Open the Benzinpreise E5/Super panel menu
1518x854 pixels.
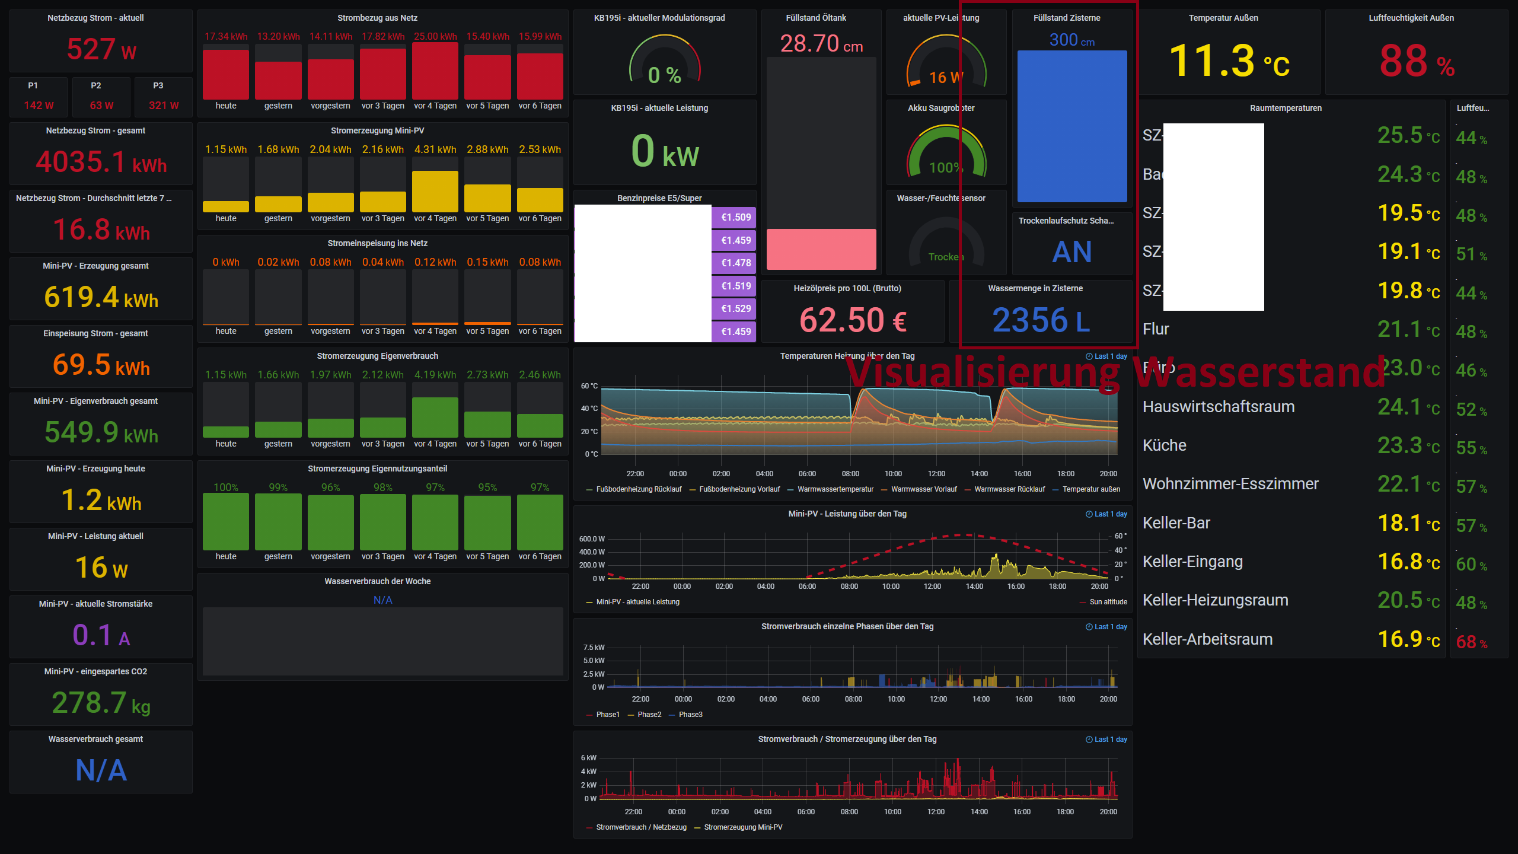tap(659, 199)
